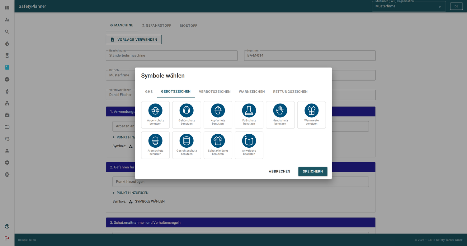Viewport: 467px width, 246px height.
Task: Open the group of people sidebar icon
Action: (x=7, y=20)
